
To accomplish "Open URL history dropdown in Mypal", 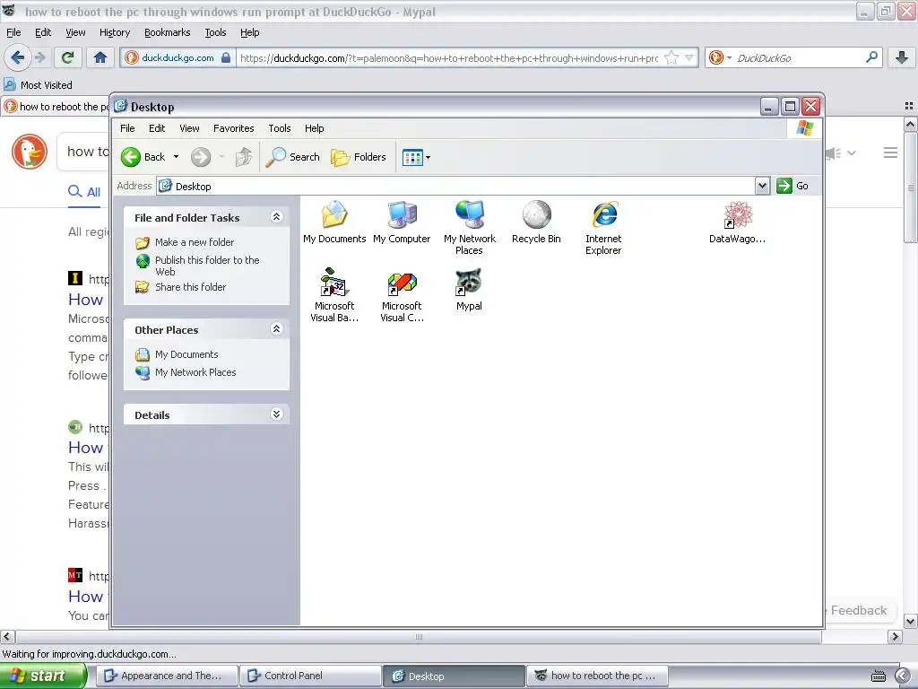I will [x=689, y=57].
